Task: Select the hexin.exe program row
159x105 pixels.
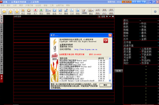Action: [x=84, y=60]
